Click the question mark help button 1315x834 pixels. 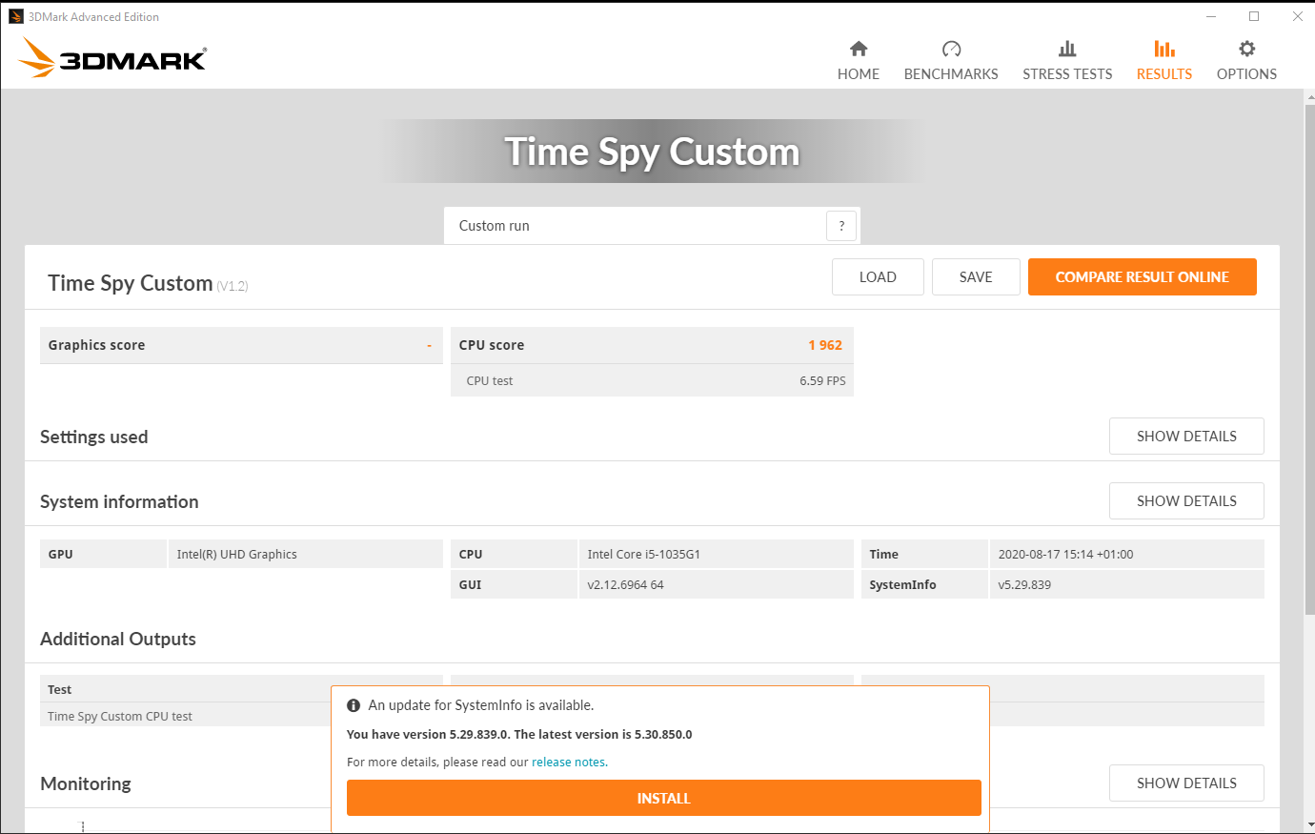[x=841, y=226]
